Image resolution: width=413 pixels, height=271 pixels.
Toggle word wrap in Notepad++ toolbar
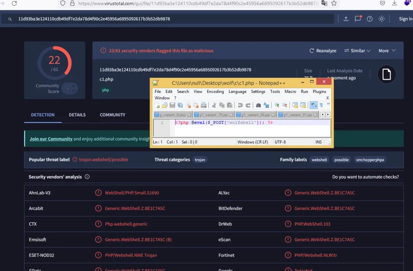click(314, 105)
